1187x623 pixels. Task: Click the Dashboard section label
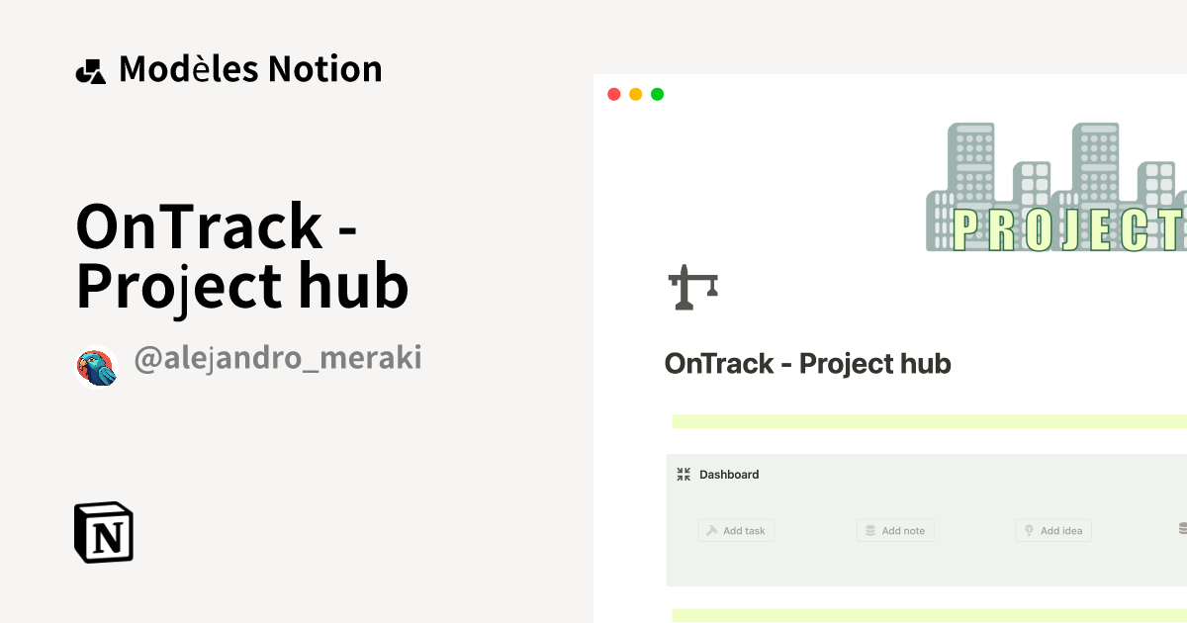[x=729, y=474]
